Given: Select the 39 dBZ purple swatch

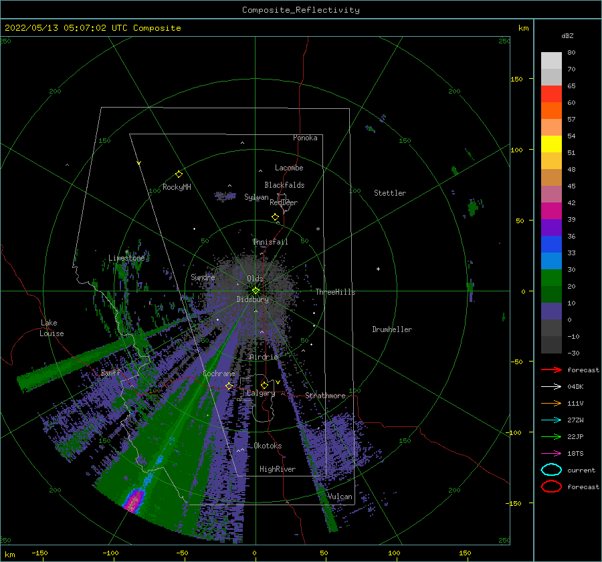Looking at the screenshot, I should click(x=551, y=227).
